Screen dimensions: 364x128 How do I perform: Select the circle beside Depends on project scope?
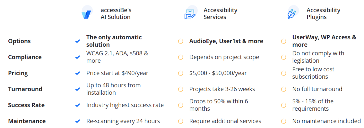(x=181, y=57)
